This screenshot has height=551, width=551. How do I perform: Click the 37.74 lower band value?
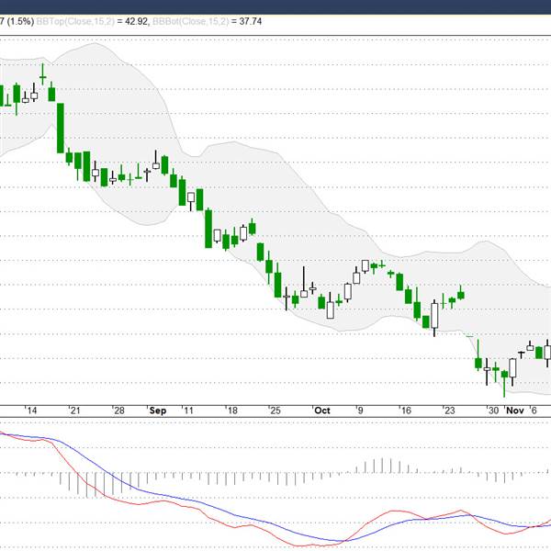250,21
